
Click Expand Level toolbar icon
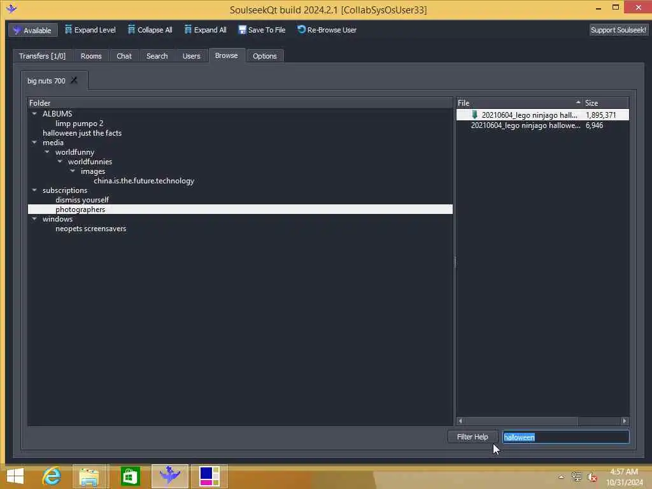pyautogui.click(x=68, y=29)
